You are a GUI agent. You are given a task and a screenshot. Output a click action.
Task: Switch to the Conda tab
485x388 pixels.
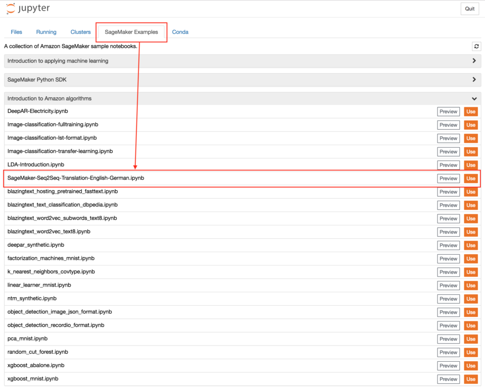(180, 31)
